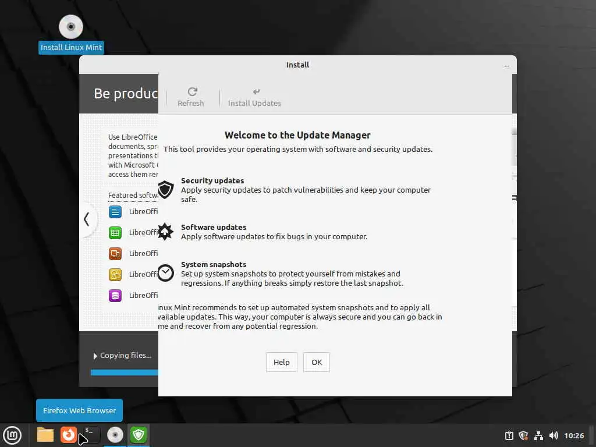Click the Refresh toolbar button
The image size is (596, 447).
click(191, 97)
